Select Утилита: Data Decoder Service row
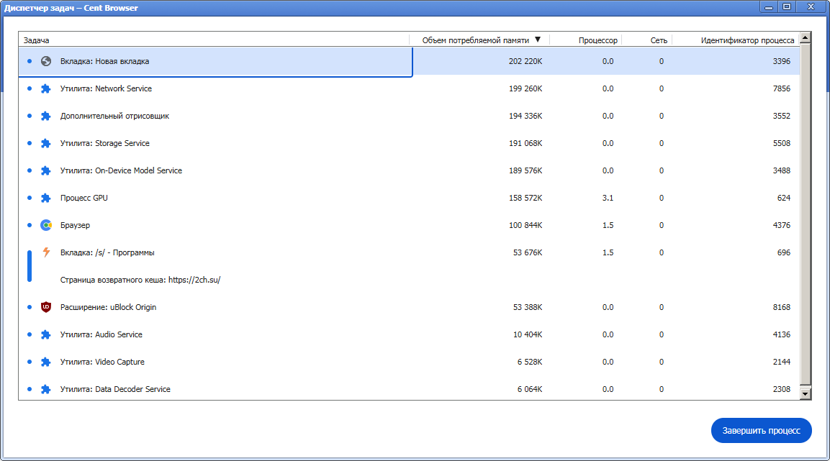Screen dimensions: 830x461 409,389
